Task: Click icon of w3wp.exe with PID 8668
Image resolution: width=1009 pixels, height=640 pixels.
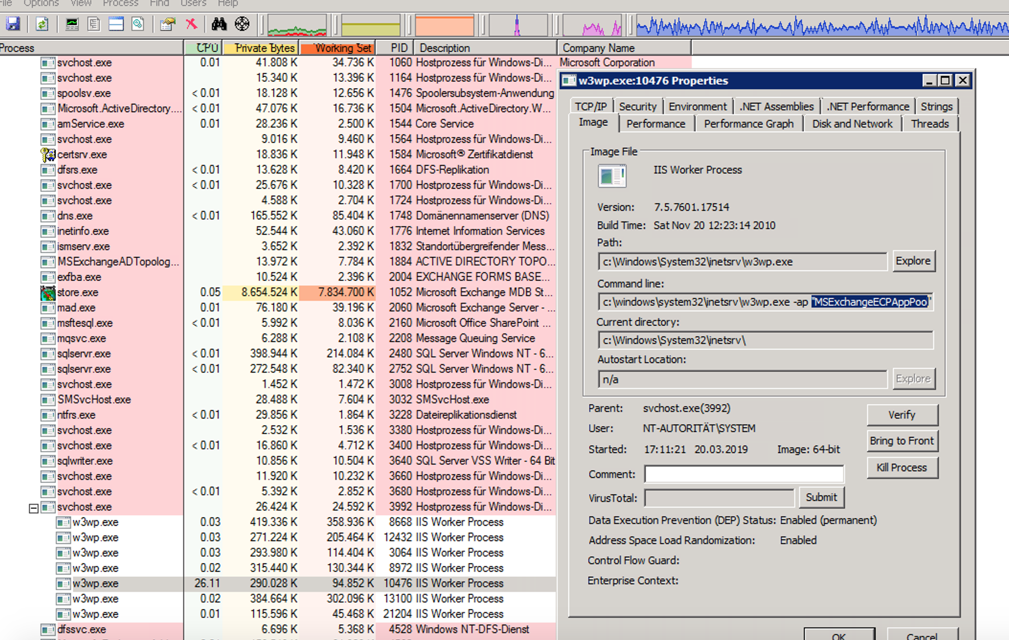Action: [63, 522]
